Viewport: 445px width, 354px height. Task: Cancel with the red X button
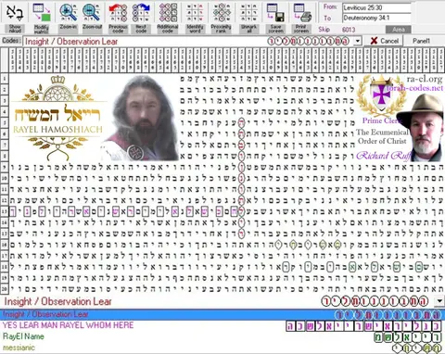click(x=385, y=41)
